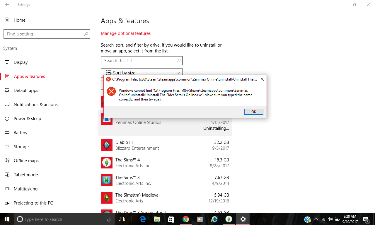
Task: Open the Windows Start menu
Action: (7, 219)
